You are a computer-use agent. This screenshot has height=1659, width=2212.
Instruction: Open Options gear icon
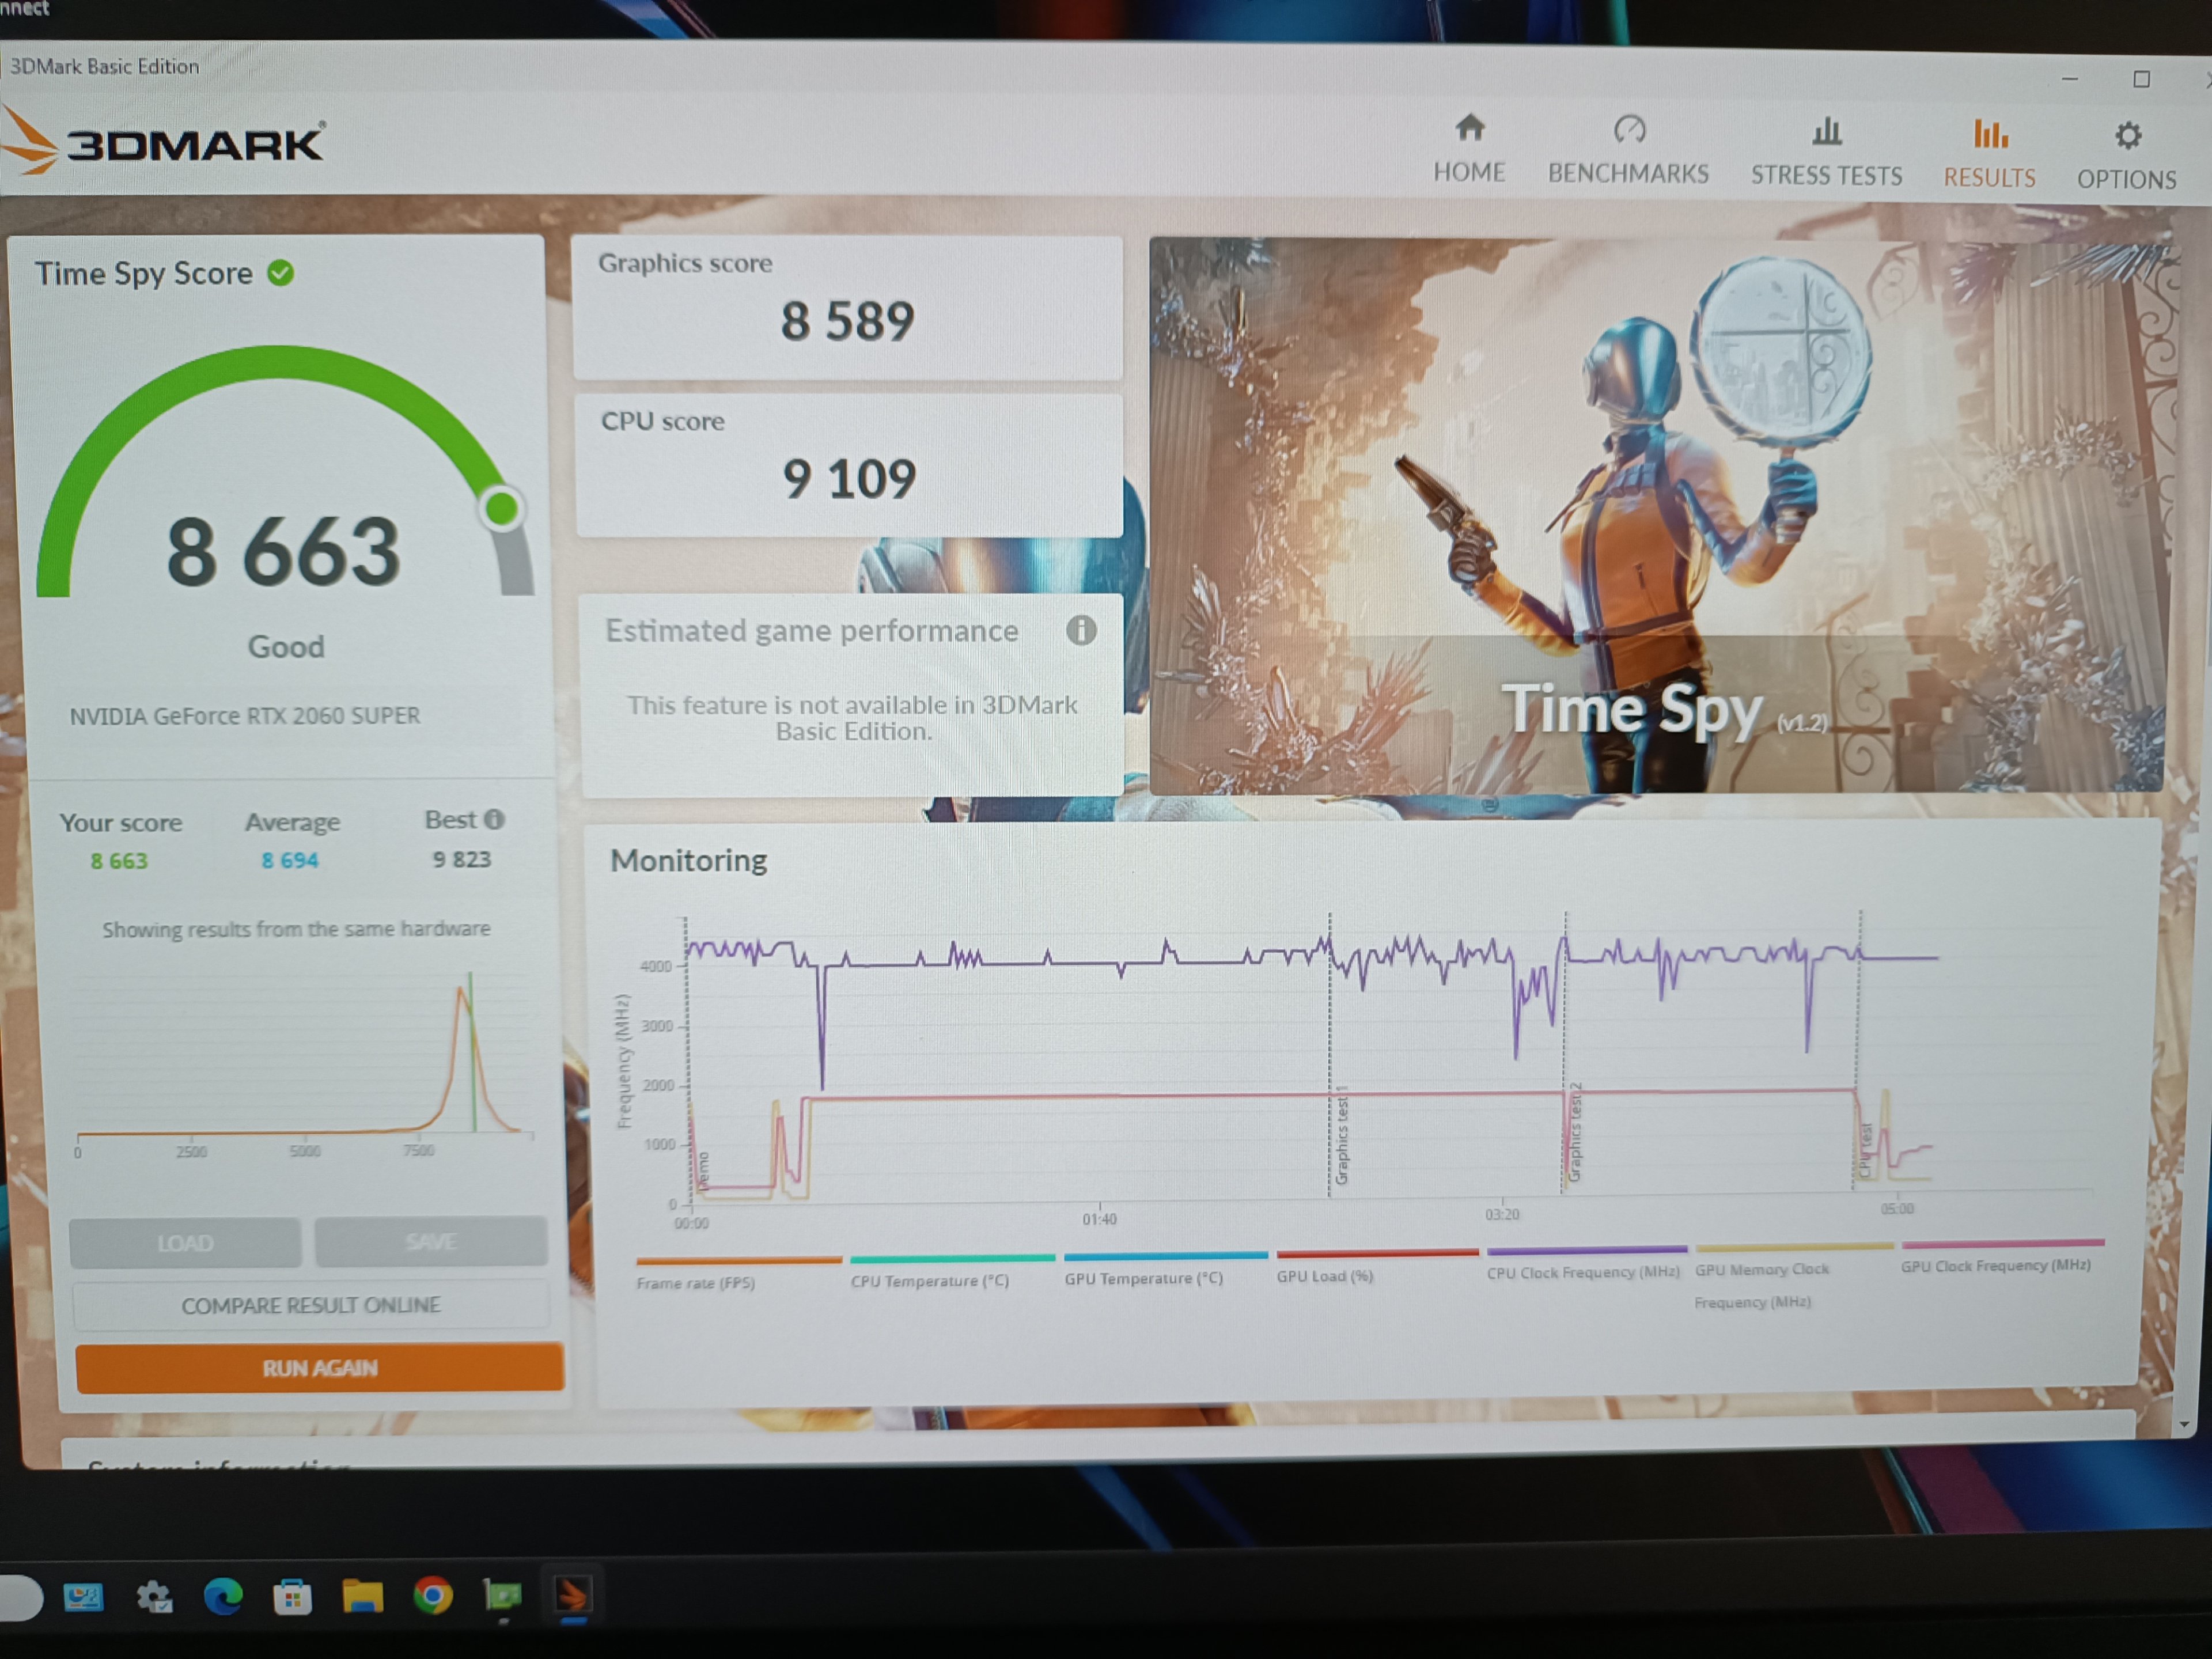pyautogui.click(x=2128, y=136)
